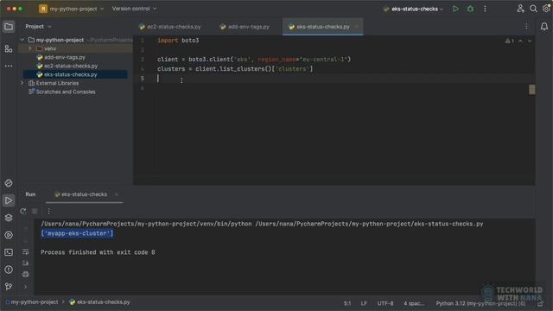The width and height of the screenshot is (553, 311).
Task: Open line and column 5:1 widget
Action: click(347, 303)
